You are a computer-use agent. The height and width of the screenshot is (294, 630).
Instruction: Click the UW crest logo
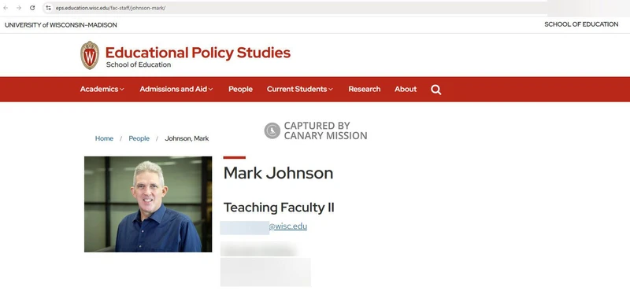[90, 55]
